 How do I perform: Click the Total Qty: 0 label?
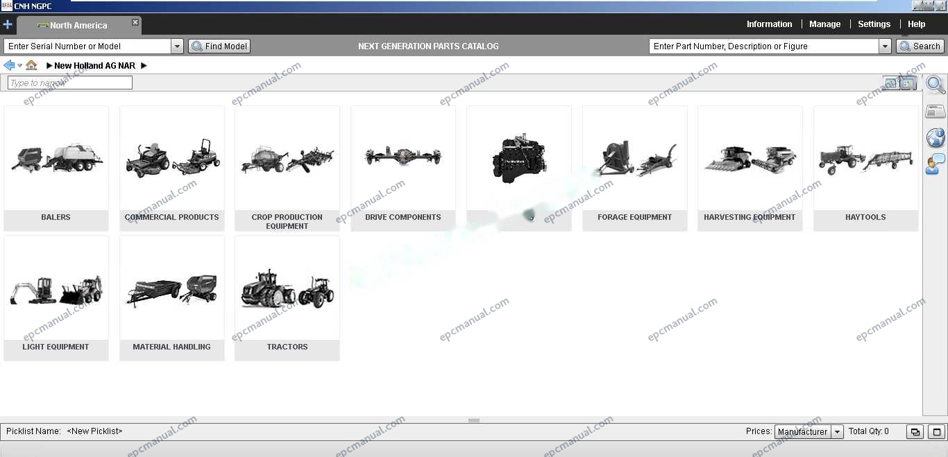[x=869, y=431]
